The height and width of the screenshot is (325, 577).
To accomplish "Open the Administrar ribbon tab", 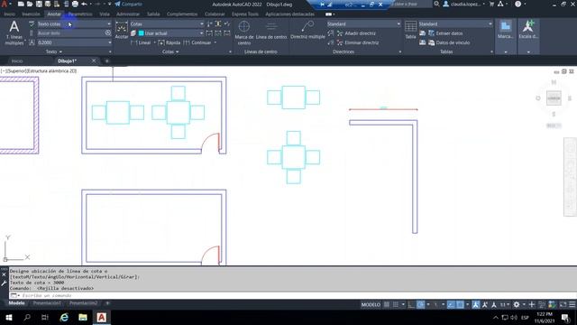I will click(128, 14).
